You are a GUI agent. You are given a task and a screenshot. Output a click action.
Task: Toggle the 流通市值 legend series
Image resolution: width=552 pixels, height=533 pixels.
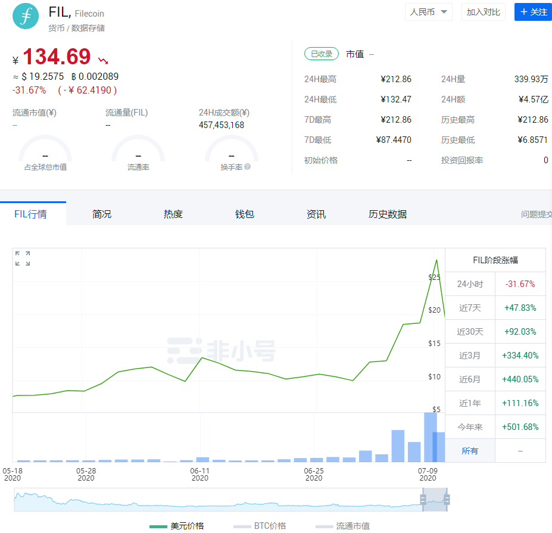tap(342, 526)
